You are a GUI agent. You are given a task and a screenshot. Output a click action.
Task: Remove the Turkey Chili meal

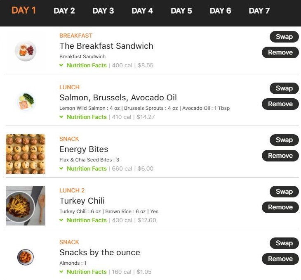(280, 207)
